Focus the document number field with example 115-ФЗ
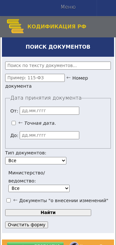This screenshot has width=116, height=245. tap(35, 78)
